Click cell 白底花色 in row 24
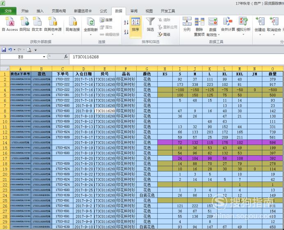Screen dimensions: 284x230 coord(147,195)
